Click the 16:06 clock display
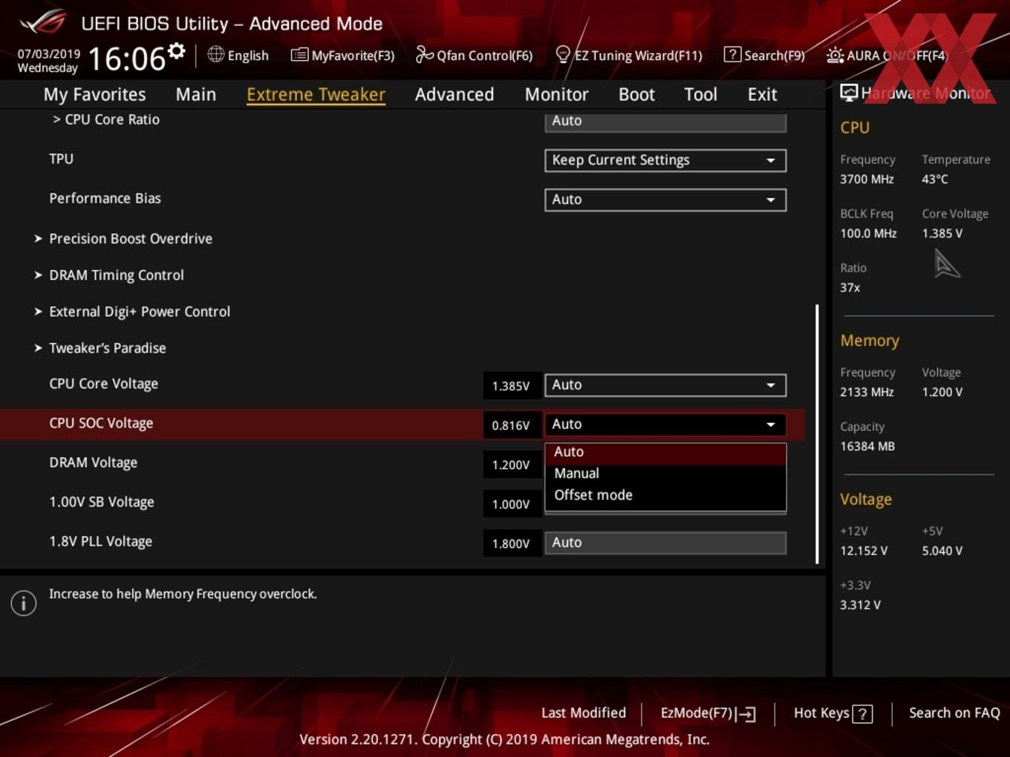 127,59
